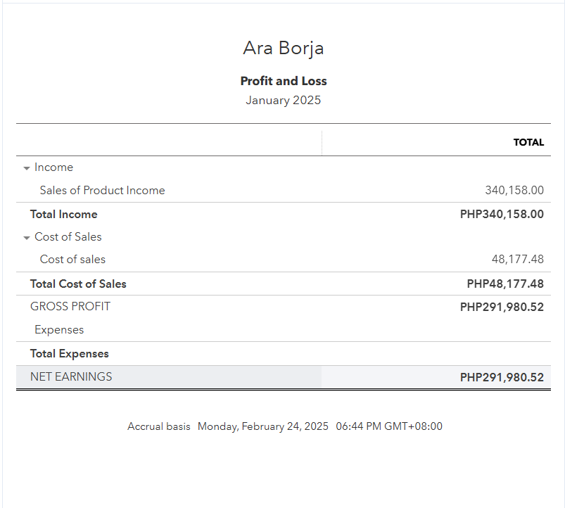Click the Ara Borja company name title
565x508 pixels.
point(283,48)
